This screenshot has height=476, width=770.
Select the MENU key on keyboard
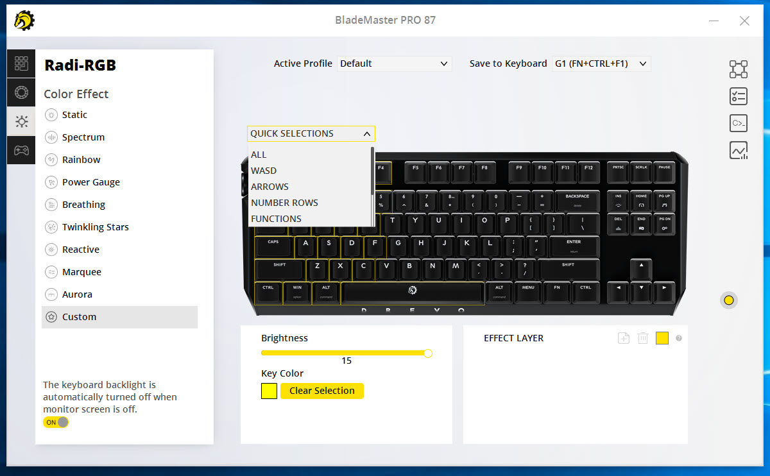528,292
